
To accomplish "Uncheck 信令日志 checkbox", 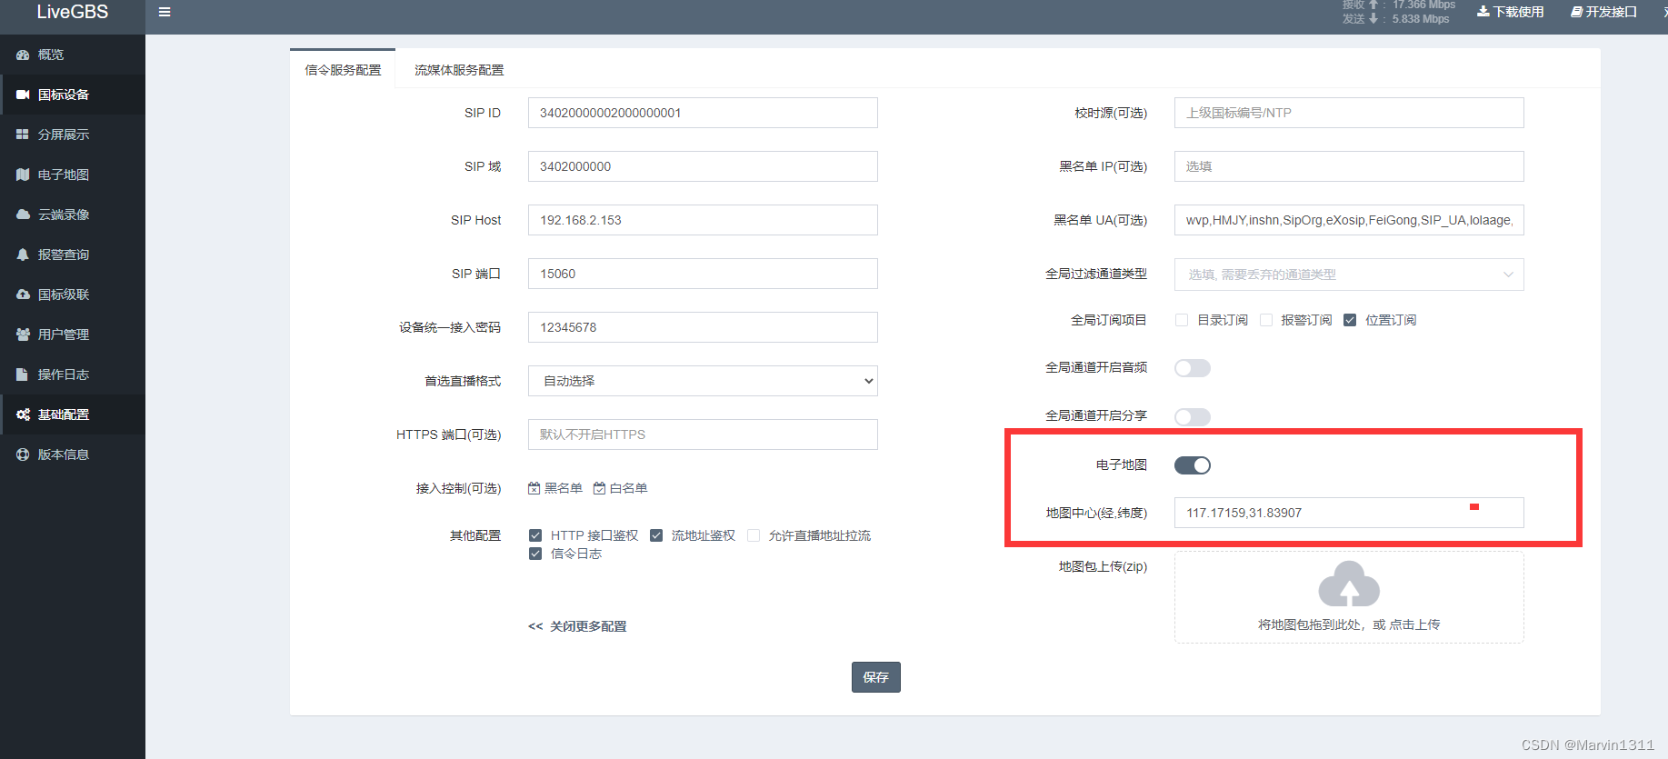I will (535, 554).
